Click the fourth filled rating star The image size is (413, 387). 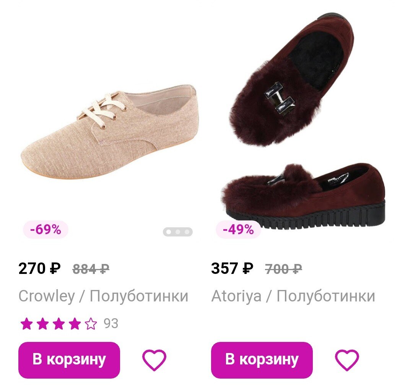click(75, 324)
